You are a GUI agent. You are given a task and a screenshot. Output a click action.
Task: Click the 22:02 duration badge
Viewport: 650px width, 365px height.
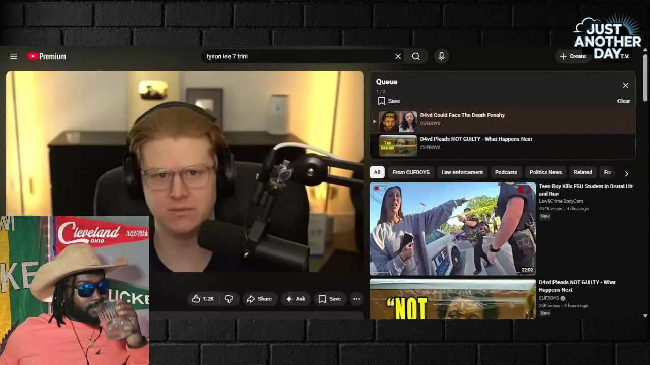click(527, 270)
